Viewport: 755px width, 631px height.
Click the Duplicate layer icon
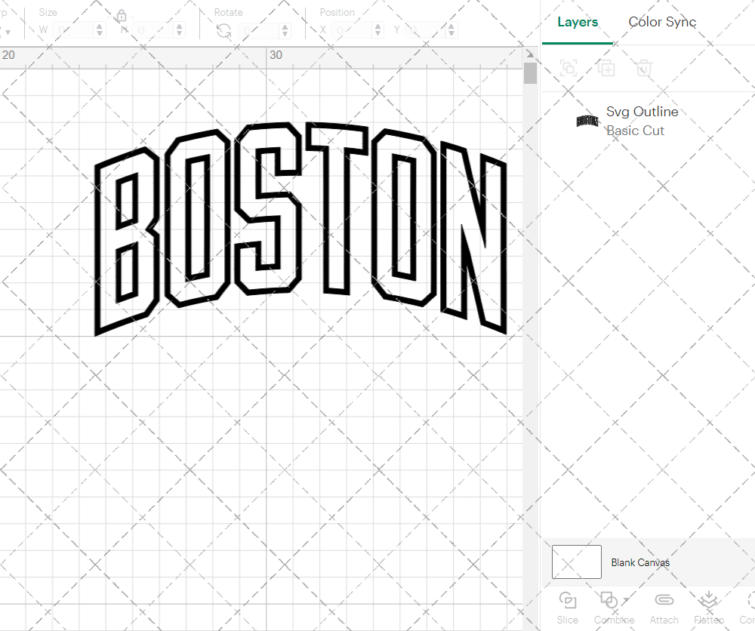pos(606,68)
